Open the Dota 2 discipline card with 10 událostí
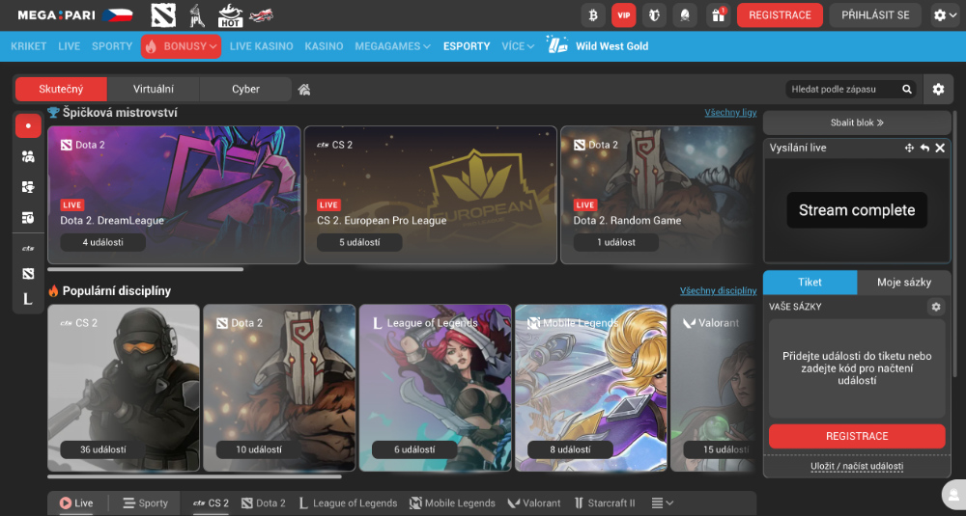The width and height of the screenshot is (966, 516). pyautogui.click(x=280, y=388)
